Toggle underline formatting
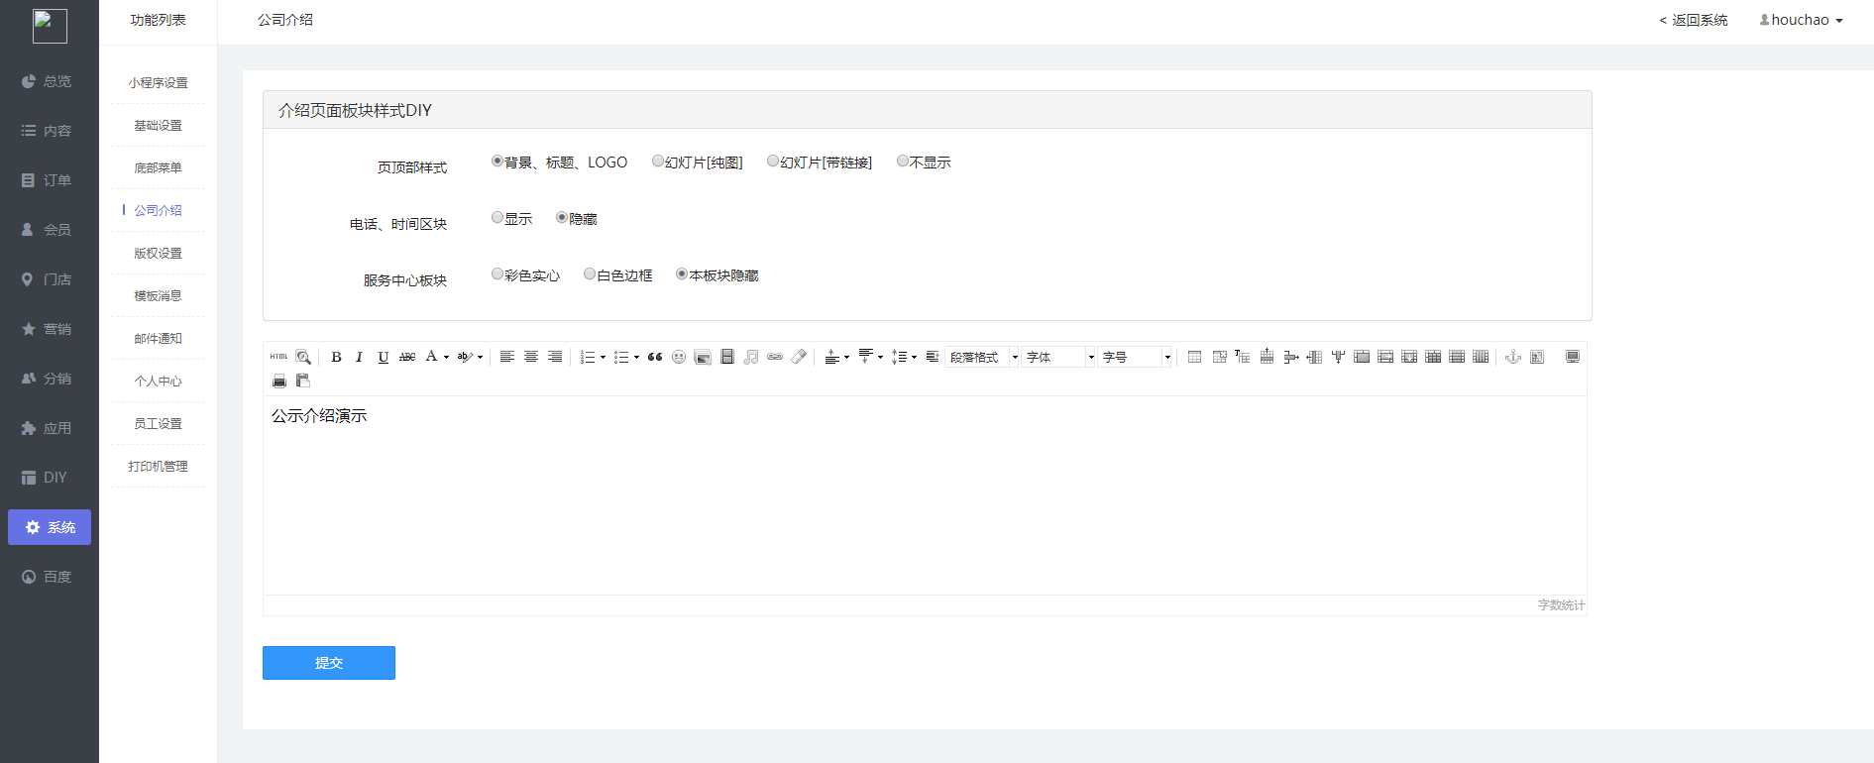The image size is (1874, 763). pyautogui.click(x=384, y=357)
